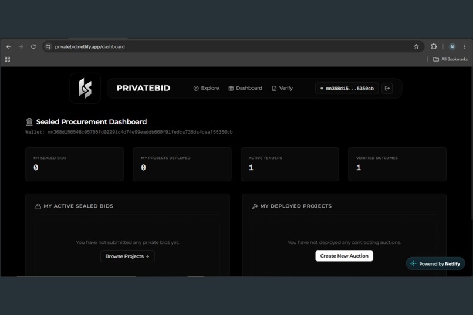Click 'You have not deployed any contracting auctions' text
Viewport: 473px width, 315px height.
(x=344, y=242)
